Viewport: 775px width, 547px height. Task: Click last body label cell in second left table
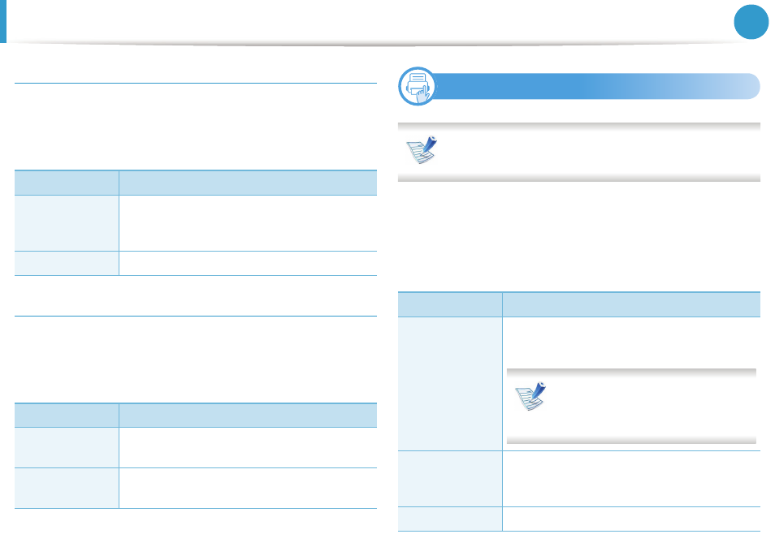point(67,489)
